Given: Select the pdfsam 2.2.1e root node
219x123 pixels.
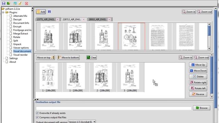Looking at the screenshot, I should click(x=13, y=9).
